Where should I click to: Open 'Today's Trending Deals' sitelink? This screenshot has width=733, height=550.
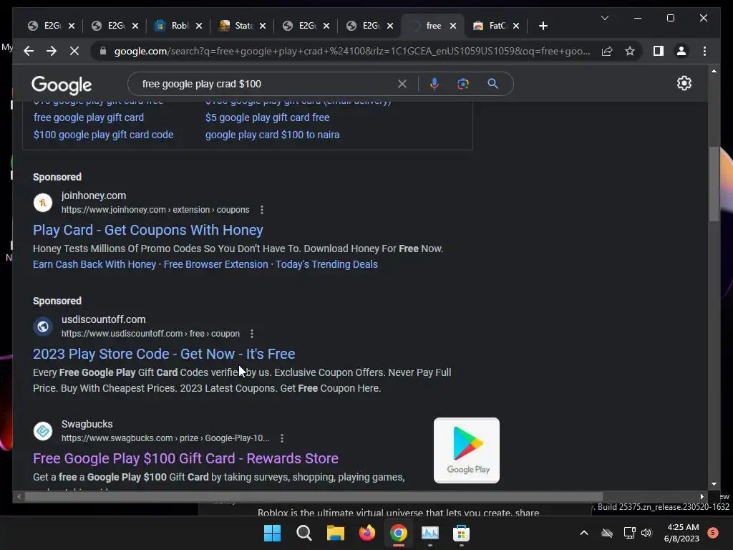pyautogui.click(x=326, y=264)
